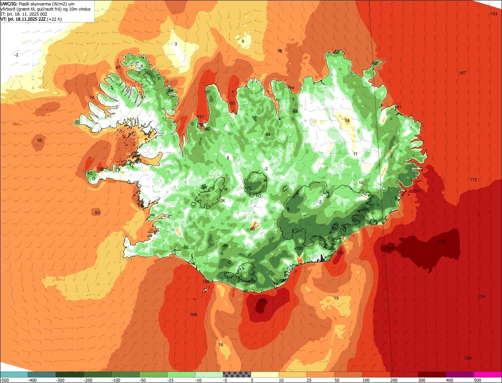Image resolution: width=502 pixels, height=383 pixels.
Task: Click the value 16 south of Iceland
Action: [x=221, y=345]
